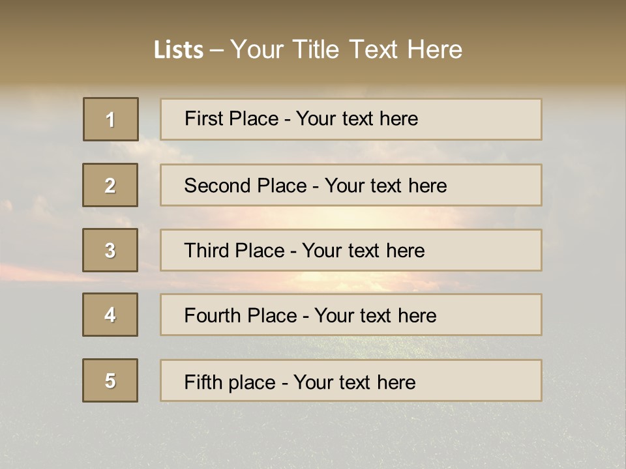Image resolution: width=626 pixels, height=469 pixels.
Task: Click the slide title text
Action: tap(308, 50)
